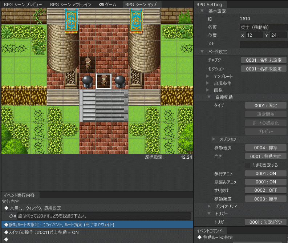Click the チャプター 0001 : 名称未設定 button
The image size is (288, 243).
tap(264, 60)
